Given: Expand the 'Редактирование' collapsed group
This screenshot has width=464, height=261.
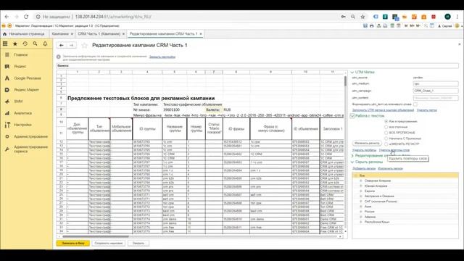Looking at the screenshot, I should [352, 156].
